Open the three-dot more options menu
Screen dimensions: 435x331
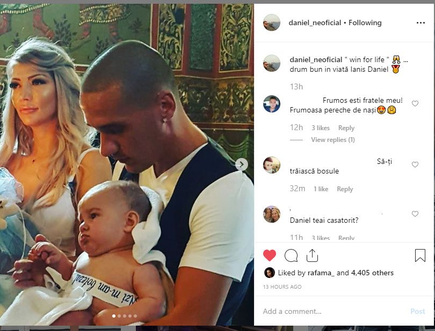[x=421, y=22]
